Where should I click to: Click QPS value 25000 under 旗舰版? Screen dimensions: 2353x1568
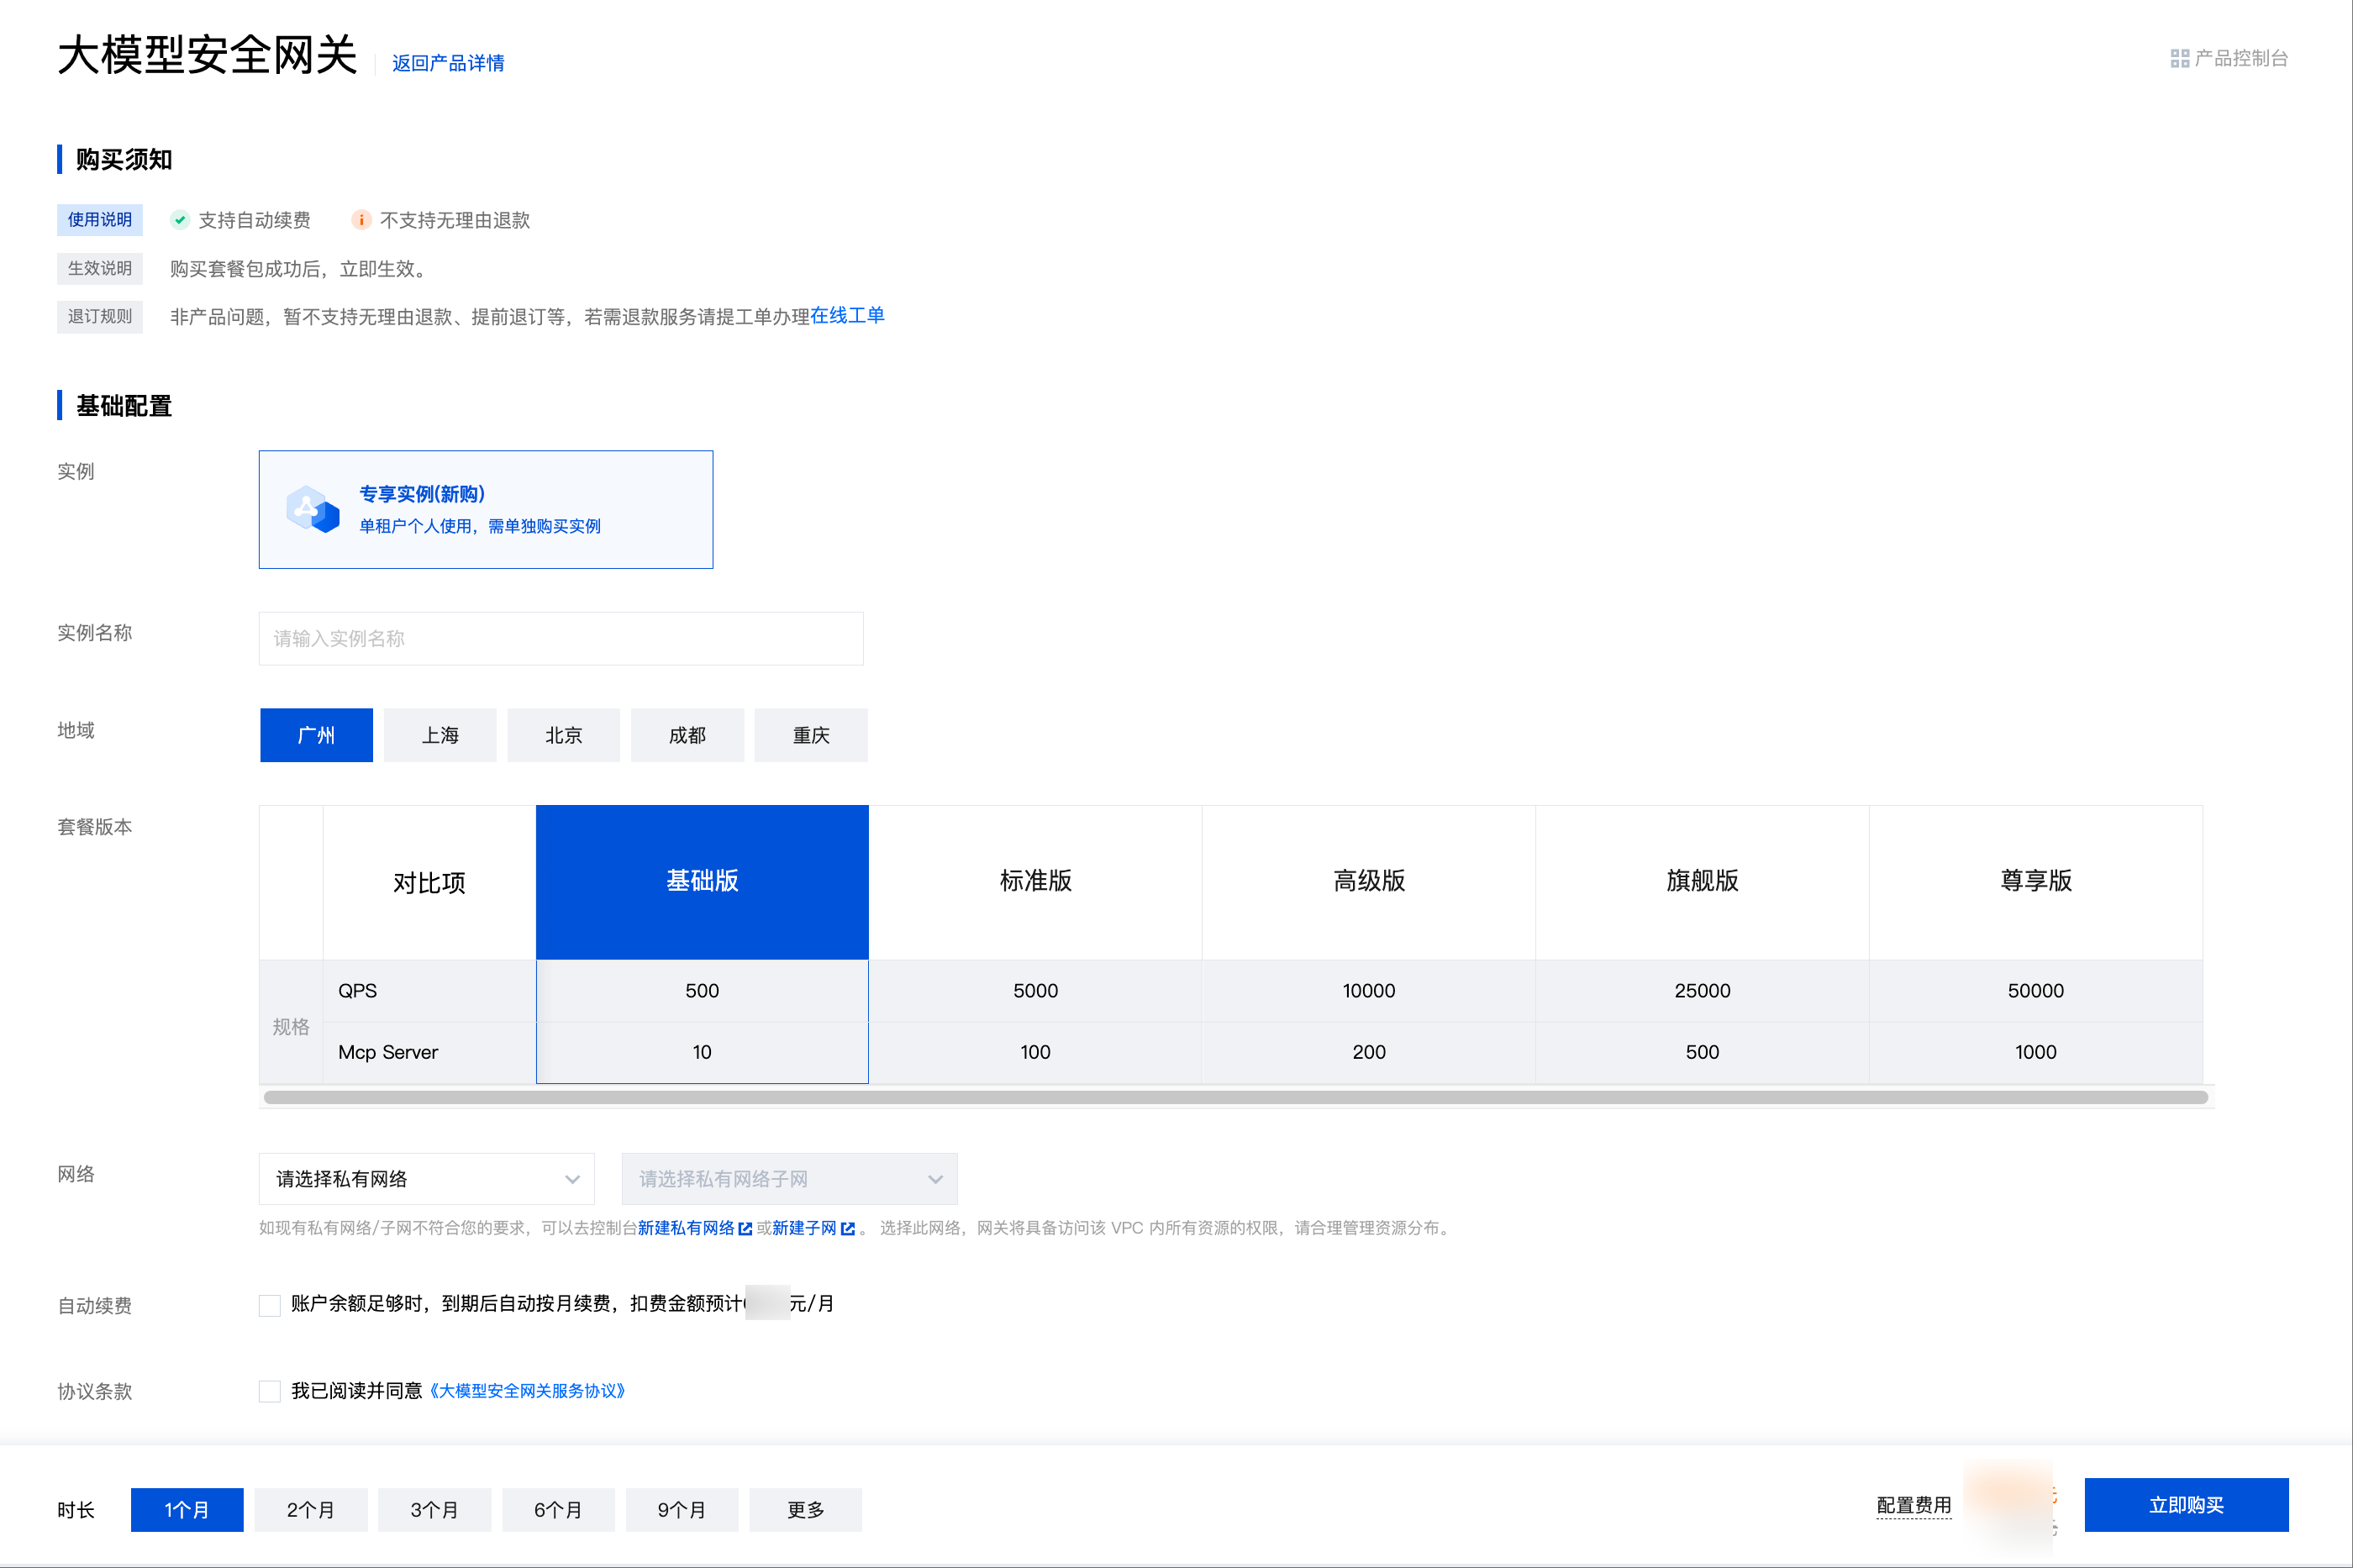[1703, 991]
